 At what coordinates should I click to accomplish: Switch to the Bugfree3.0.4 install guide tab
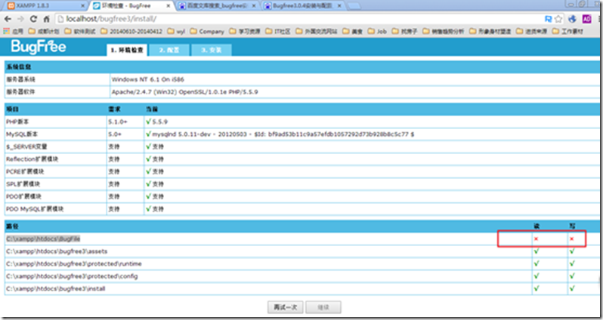coord(302,6)
